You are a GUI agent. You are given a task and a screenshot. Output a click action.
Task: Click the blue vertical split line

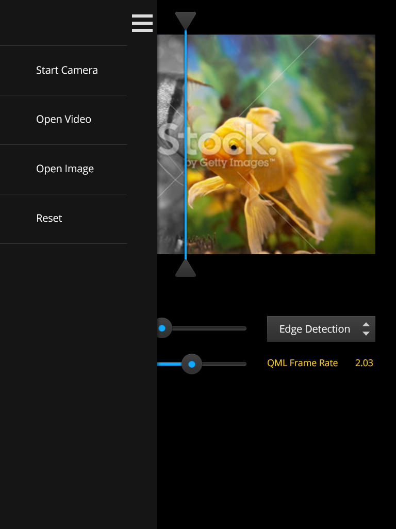point(186,144)
